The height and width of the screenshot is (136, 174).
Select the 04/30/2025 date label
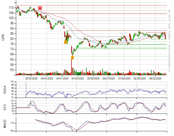tap(78, 78)
